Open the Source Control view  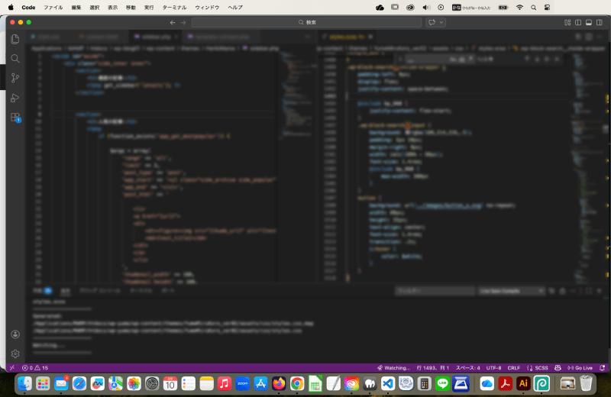coord(15,78)
